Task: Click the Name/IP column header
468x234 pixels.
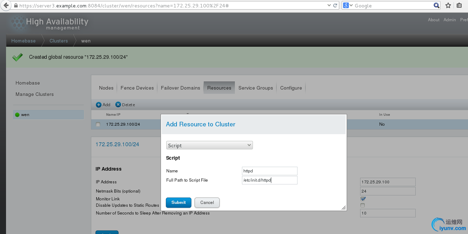Action: [x=113, y=115]
